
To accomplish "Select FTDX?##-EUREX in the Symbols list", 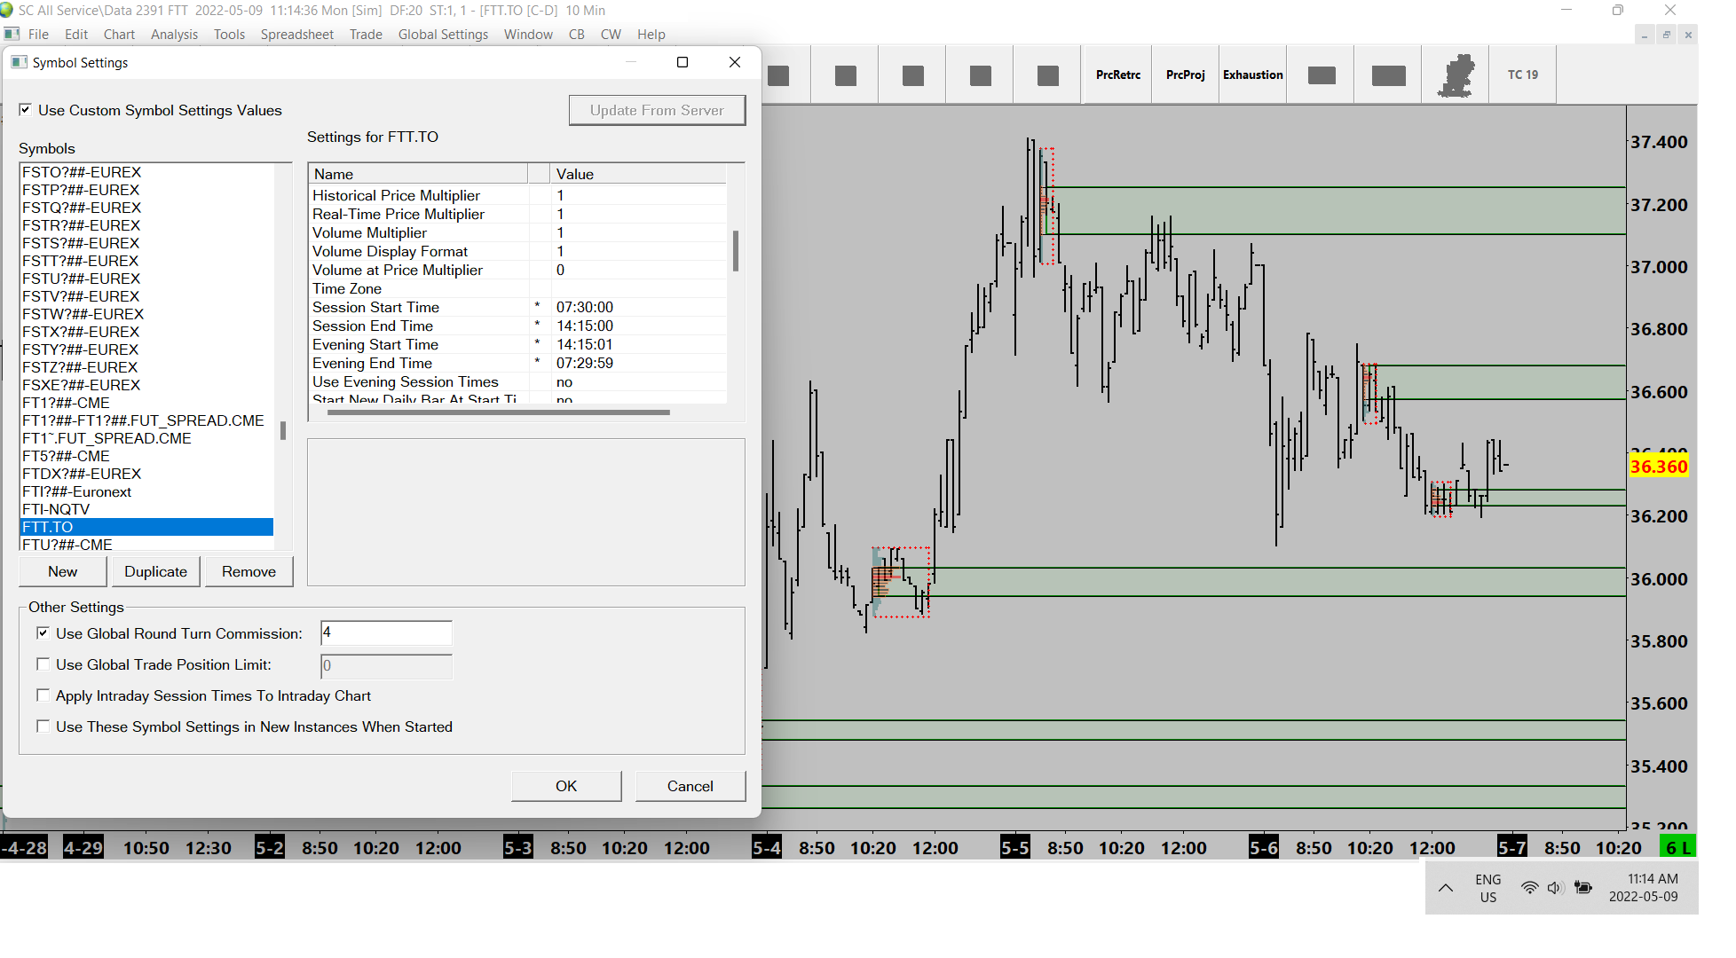I will pyautogui.click(x=82, y=474).
